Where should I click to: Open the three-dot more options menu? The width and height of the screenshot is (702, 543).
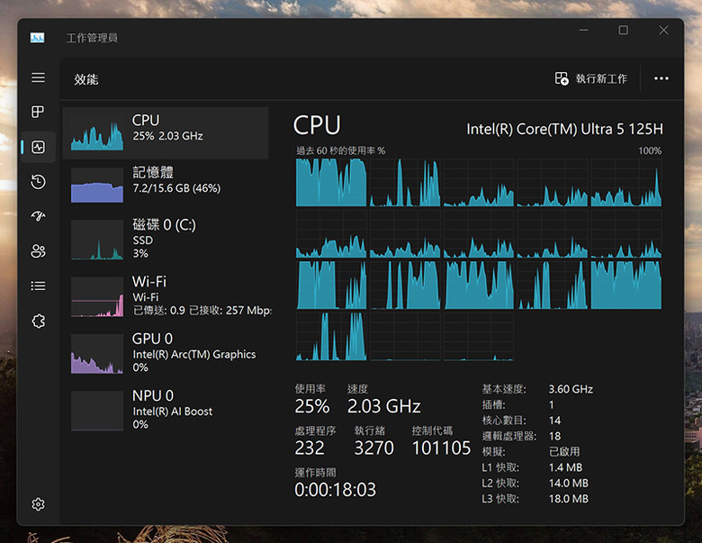click(x=661, y=78)
